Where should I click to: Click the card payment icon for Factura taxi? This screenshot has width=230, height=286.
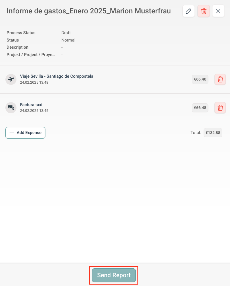pyautogui.click(x=11, y=108)
